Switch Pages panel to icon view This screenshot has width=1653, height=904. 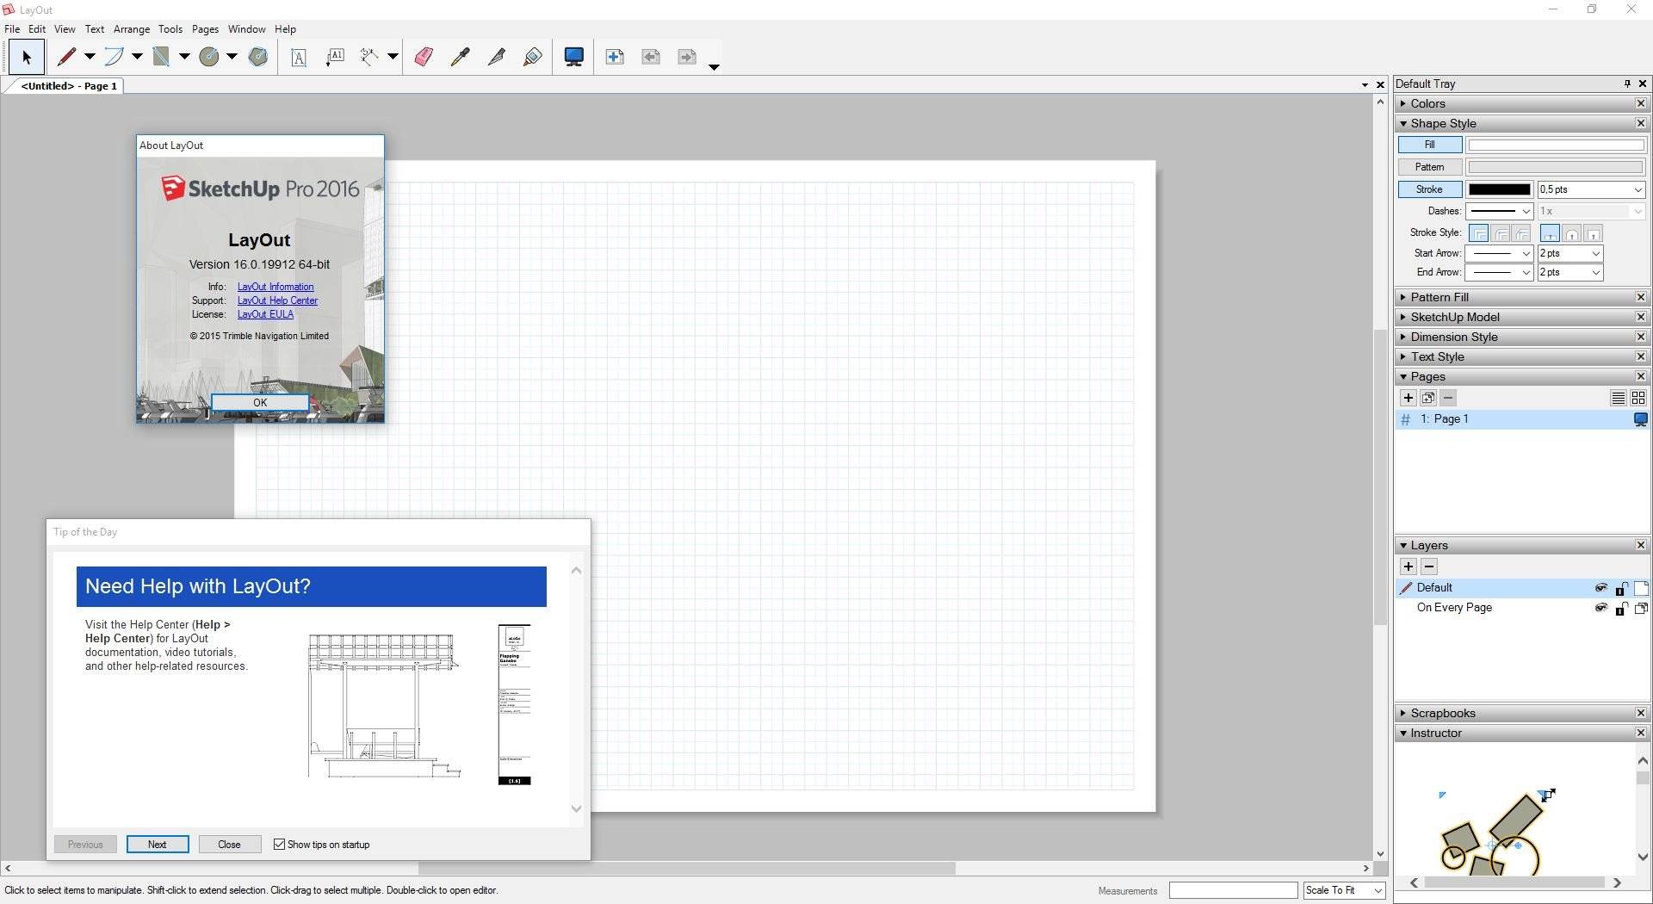point(1638,398)
